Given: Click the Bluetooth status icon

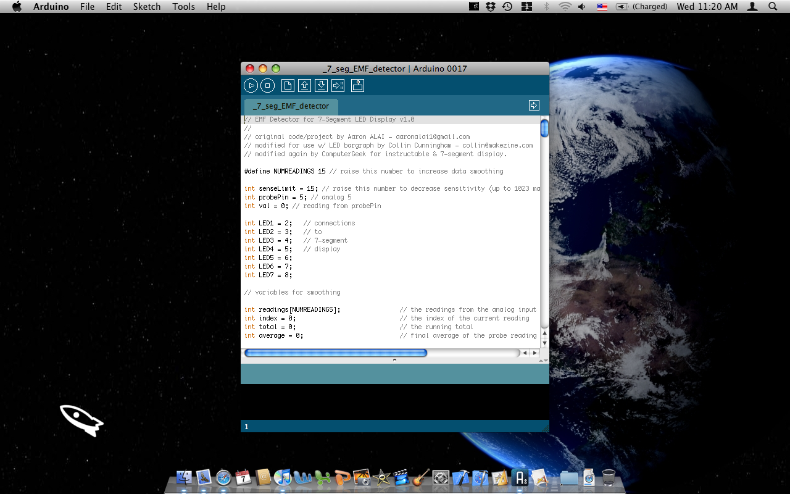Looking at the screenshot, I should point(546,7).
